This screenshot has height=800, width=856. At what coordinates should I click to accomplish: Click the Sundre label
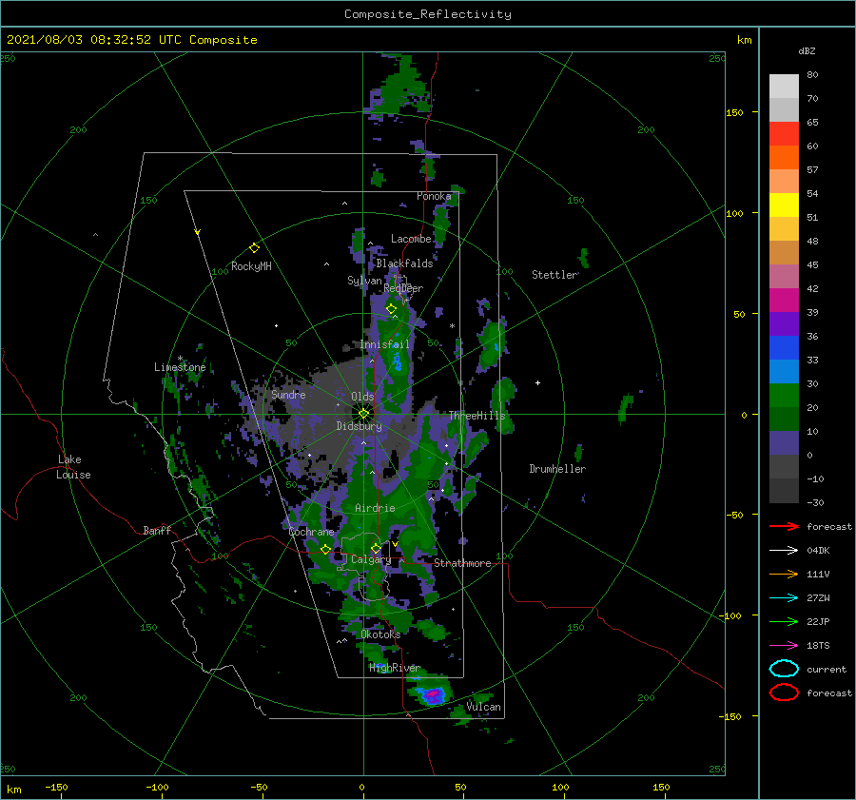(x=288, y=394)
